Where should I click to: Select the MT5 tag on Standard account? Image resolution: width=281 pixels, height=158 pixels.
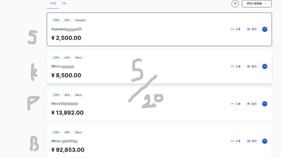coord(67,20)
